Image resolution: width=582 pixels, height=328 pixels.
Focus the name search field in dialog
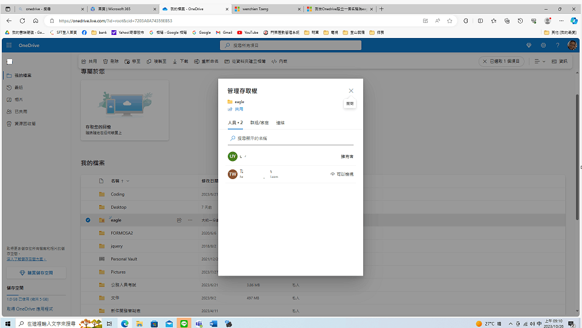291,139
